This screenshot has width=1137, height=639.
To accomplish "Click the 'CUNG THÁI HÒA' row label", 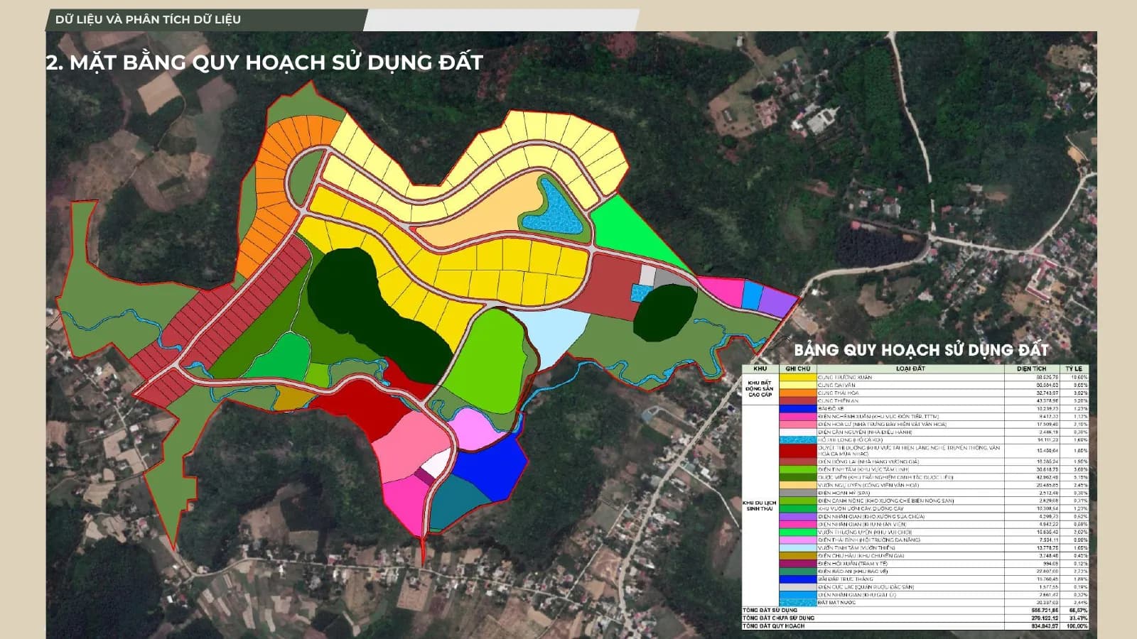I will (839, 393).
